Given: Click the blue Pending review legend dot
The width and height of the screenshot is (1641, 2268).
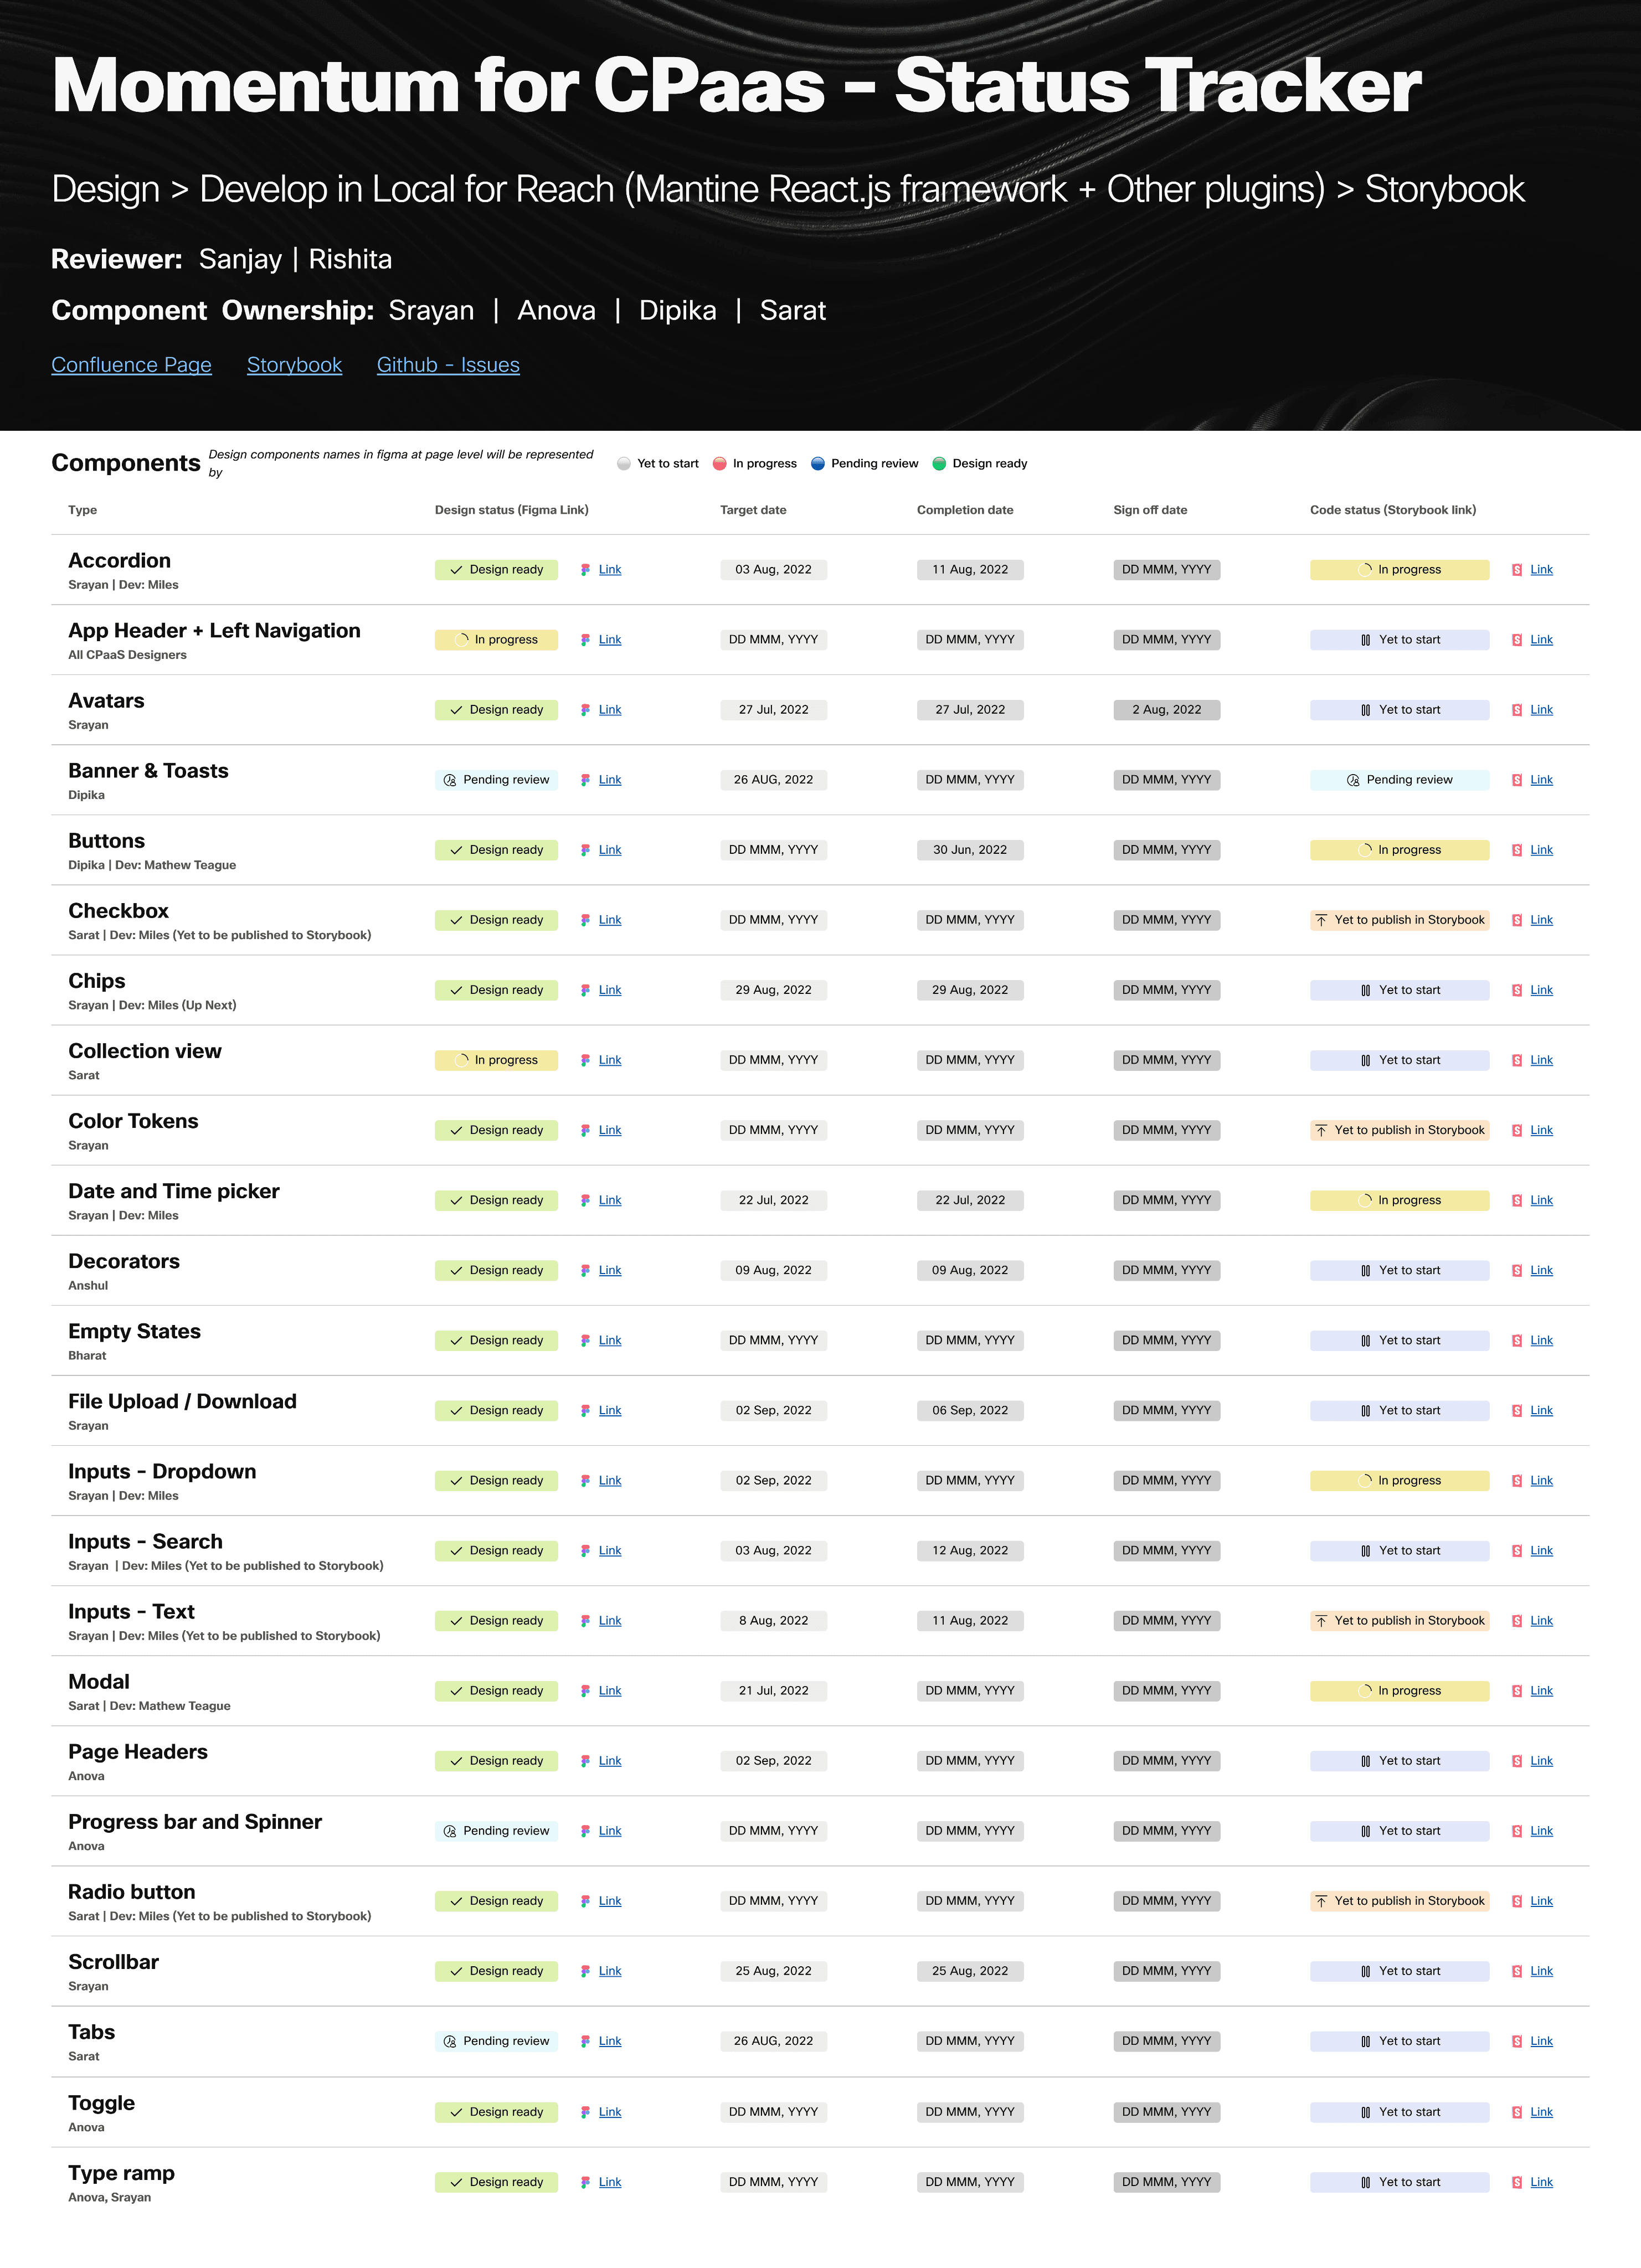Looking at the screenshot, I should click(818, 464).
